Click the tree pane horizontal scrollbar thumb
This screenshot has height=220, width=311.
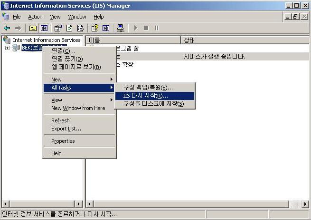coord(42,204)
